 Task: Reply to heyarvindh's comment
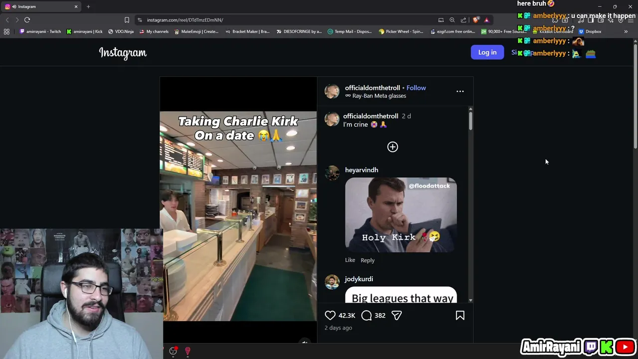[367, 260]
